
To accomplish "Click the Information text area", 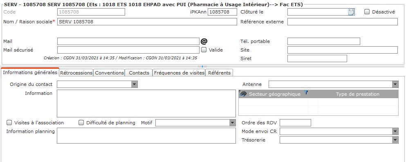I will (146, 103).
